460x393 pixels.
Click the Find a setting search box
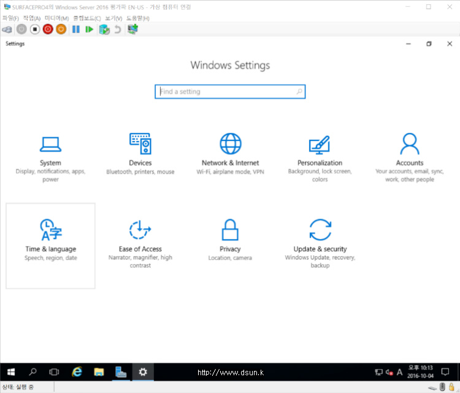click(x=230, y=91)
